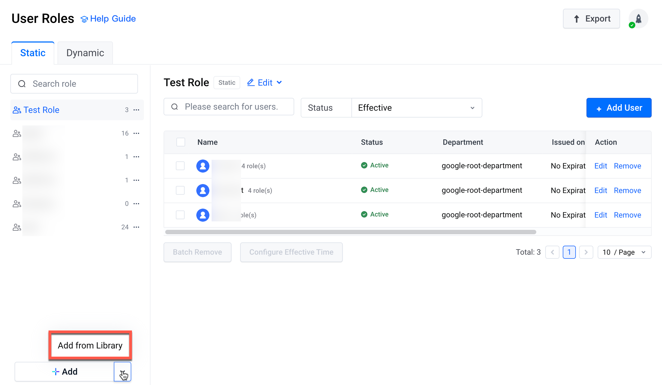
Task: Click the search icon in Search role
Action: tap(22, 84)
